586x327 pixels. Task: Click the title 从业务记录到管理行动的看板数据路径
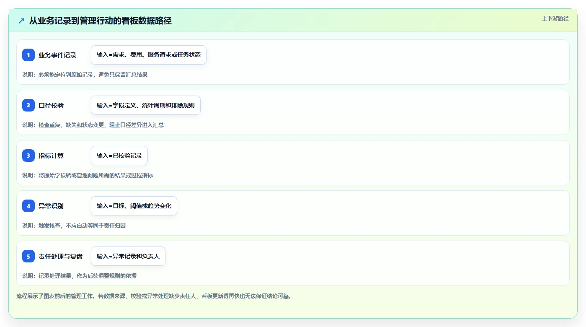tap(101, 21)
